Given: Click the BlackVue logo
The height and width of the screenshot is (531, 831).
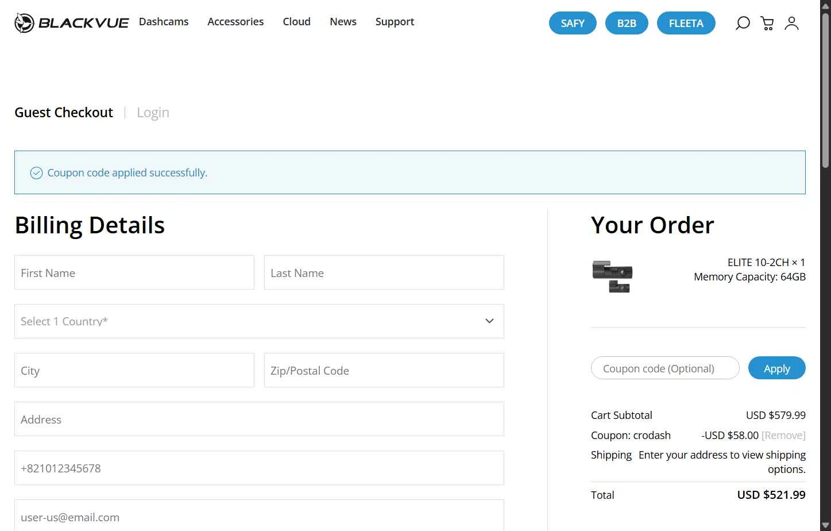Looking at the screenshot, I should click(72, 23).
